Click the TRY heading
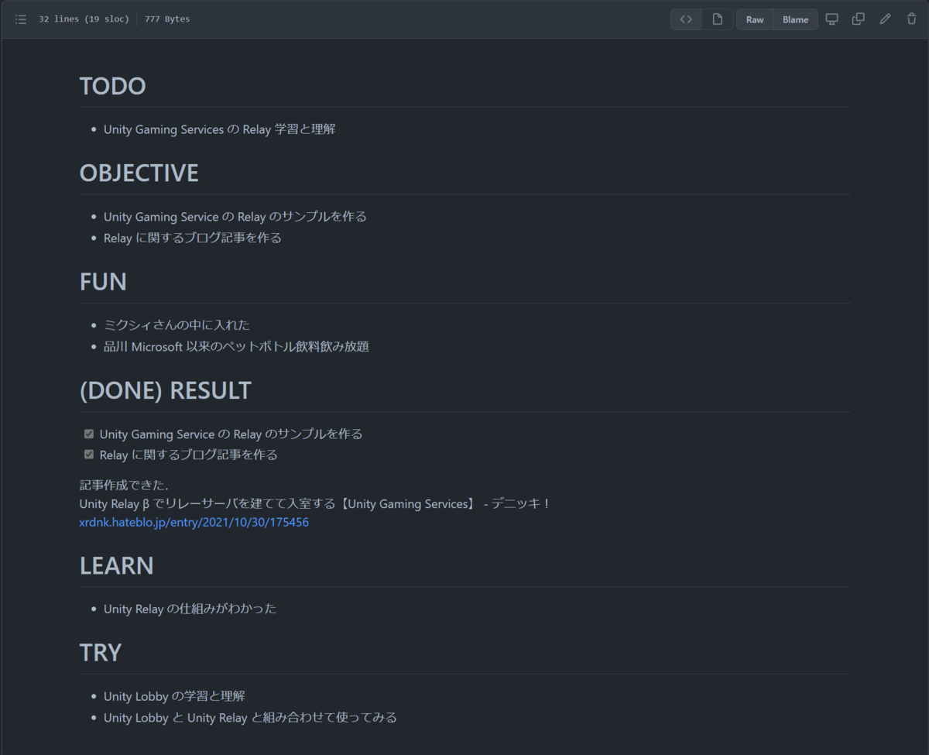The width and height of the screenshot is (929, 755). tap(101, 653)
